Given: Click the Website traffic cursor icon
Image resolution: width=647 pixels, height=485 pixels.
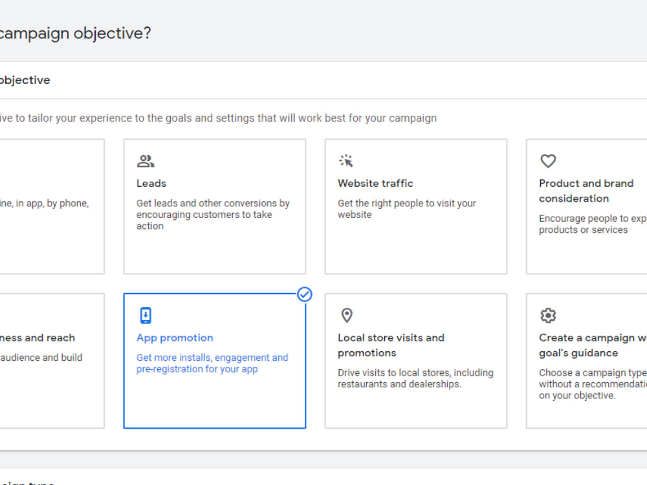Looking at the screenshot, I should (x=346, y=161).
